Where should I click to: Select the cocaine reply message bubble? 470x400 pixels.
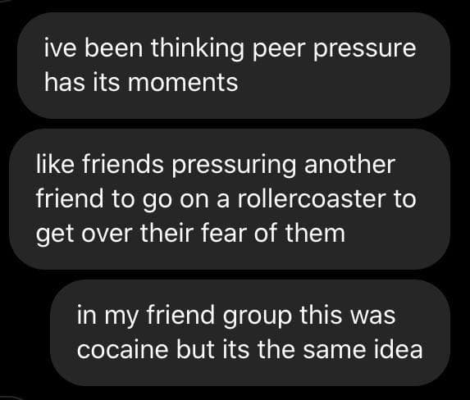coord(250,333)
